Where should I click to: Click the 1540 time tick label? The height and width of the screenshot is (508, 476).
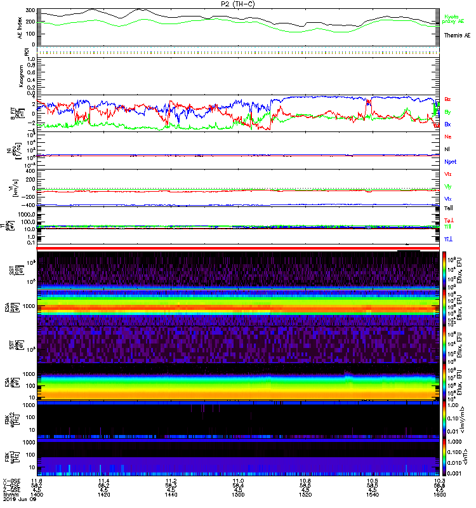373,495
